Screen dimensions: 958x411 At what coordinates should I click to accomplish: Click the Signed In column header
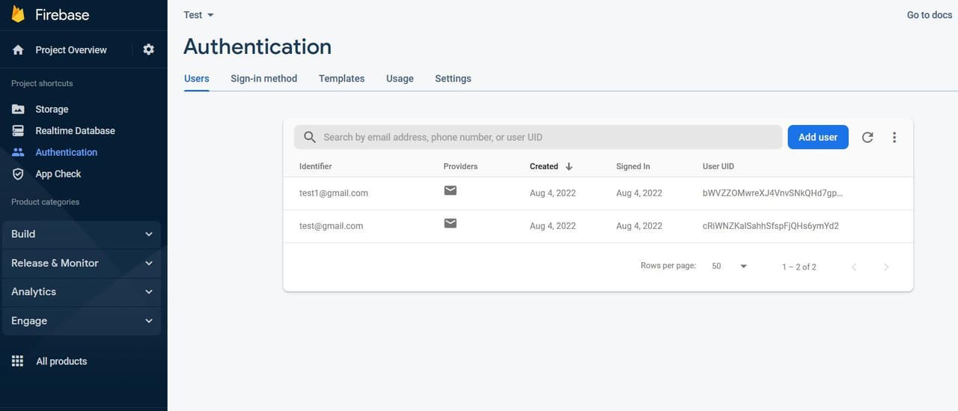(x=633, y=166)
